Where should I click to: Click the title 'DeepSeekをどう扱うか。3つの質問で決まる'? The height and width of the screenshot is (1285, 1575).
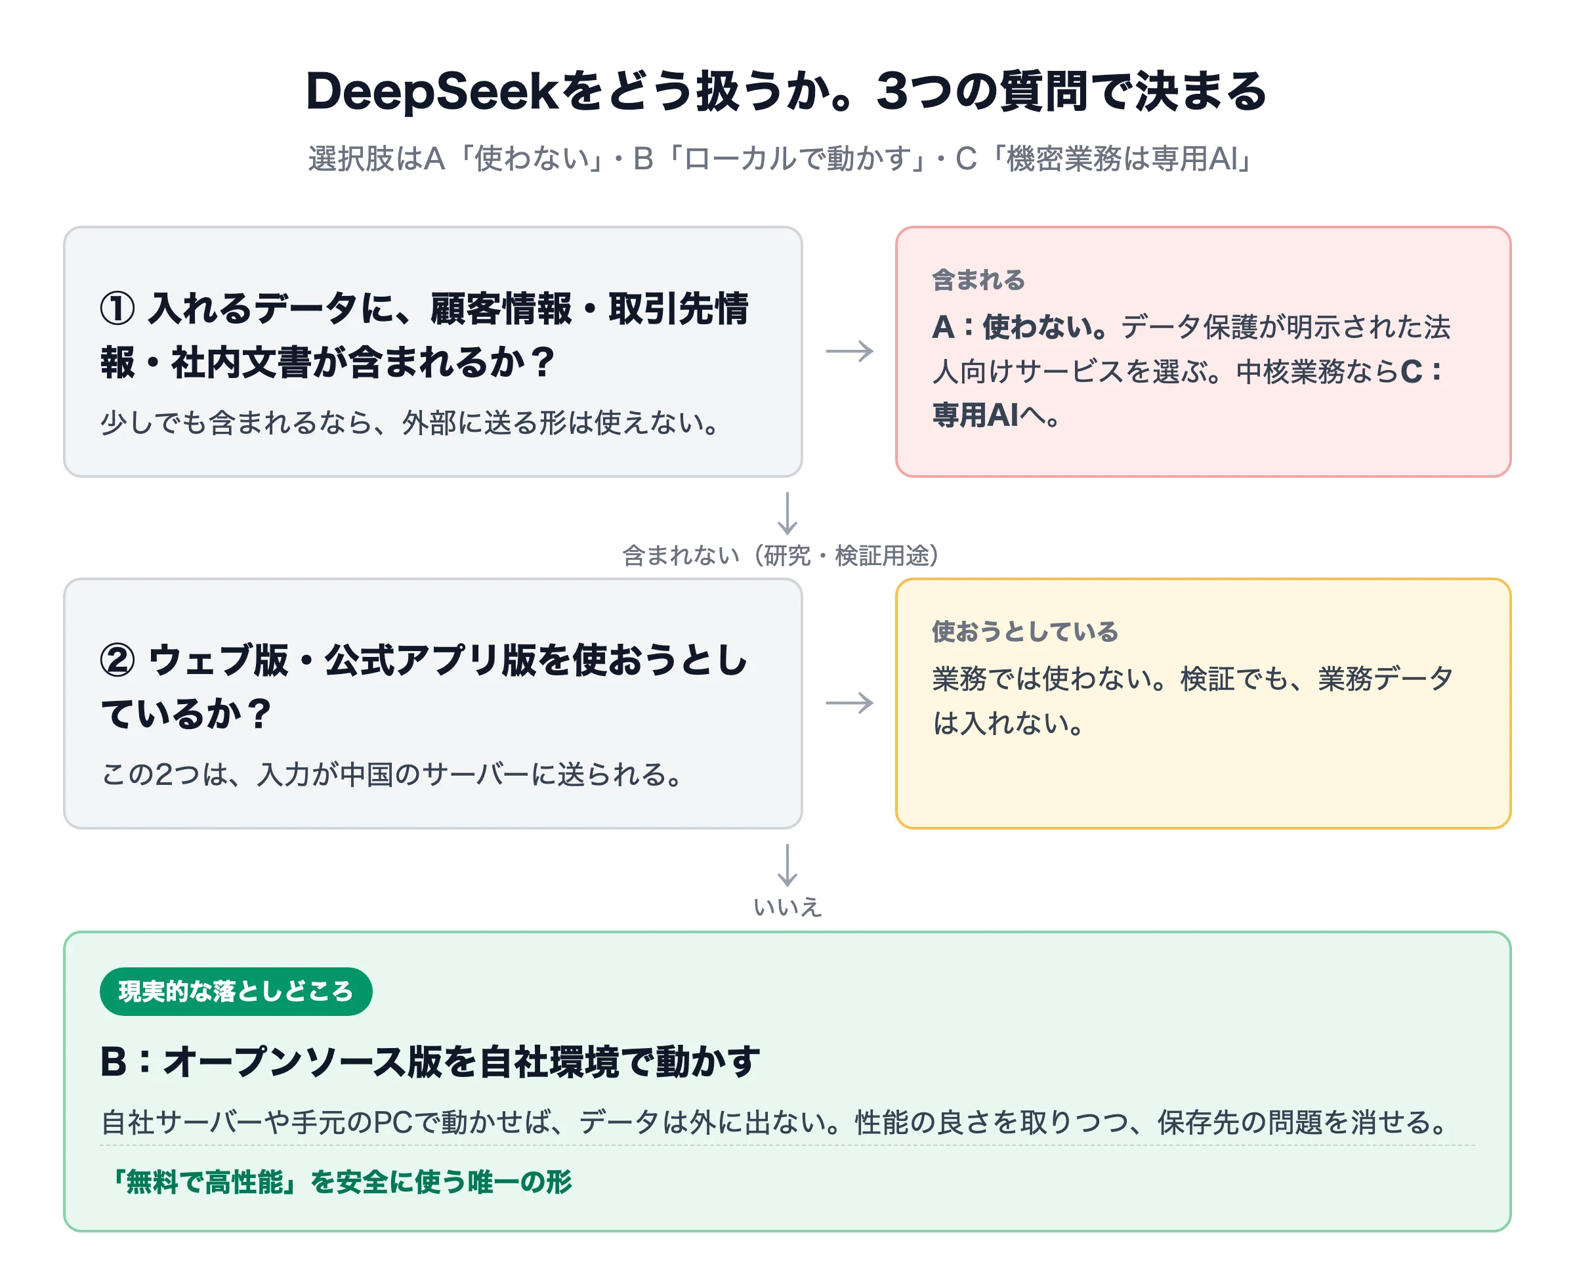click(787, 92)
